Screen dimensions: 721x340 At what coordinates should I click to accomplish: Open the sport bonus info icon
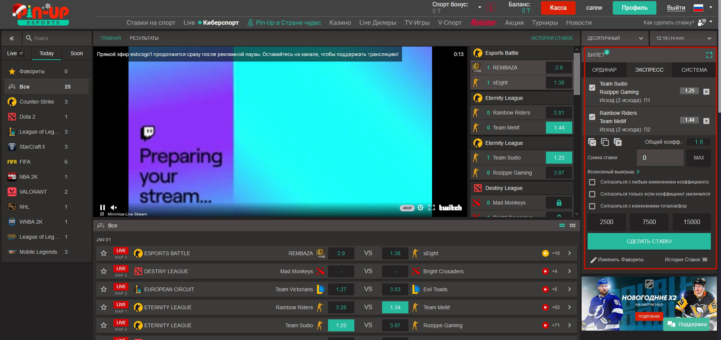491,8
